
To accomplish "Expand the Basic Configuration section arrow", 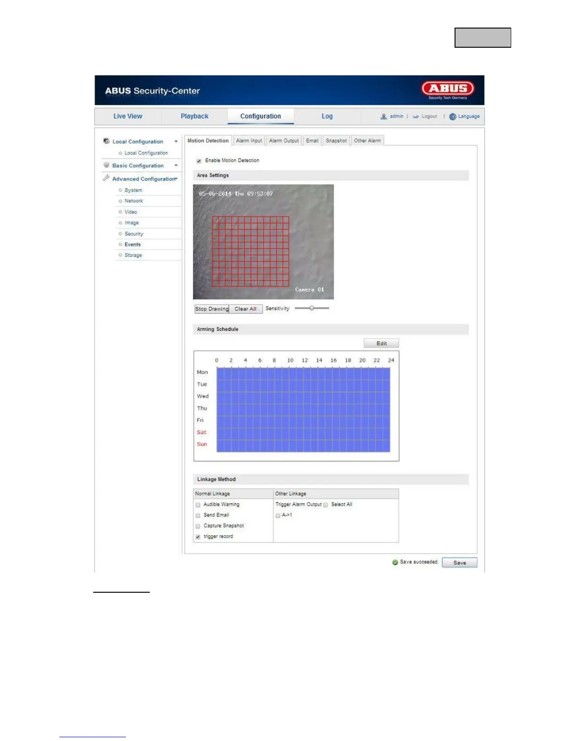I will coord(176,165).
